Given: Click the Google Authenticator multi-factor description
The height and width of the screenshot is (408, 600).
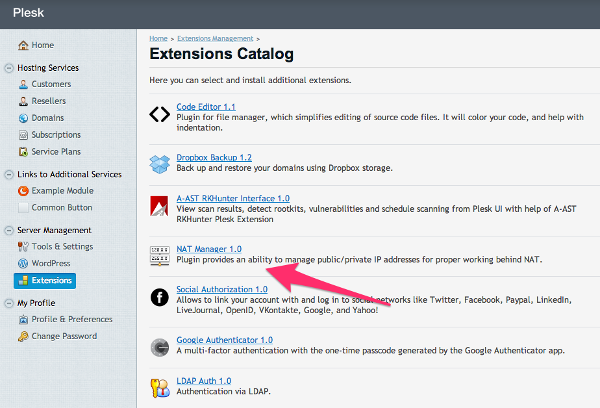Looking at the screenshot, I should [370, 350].
